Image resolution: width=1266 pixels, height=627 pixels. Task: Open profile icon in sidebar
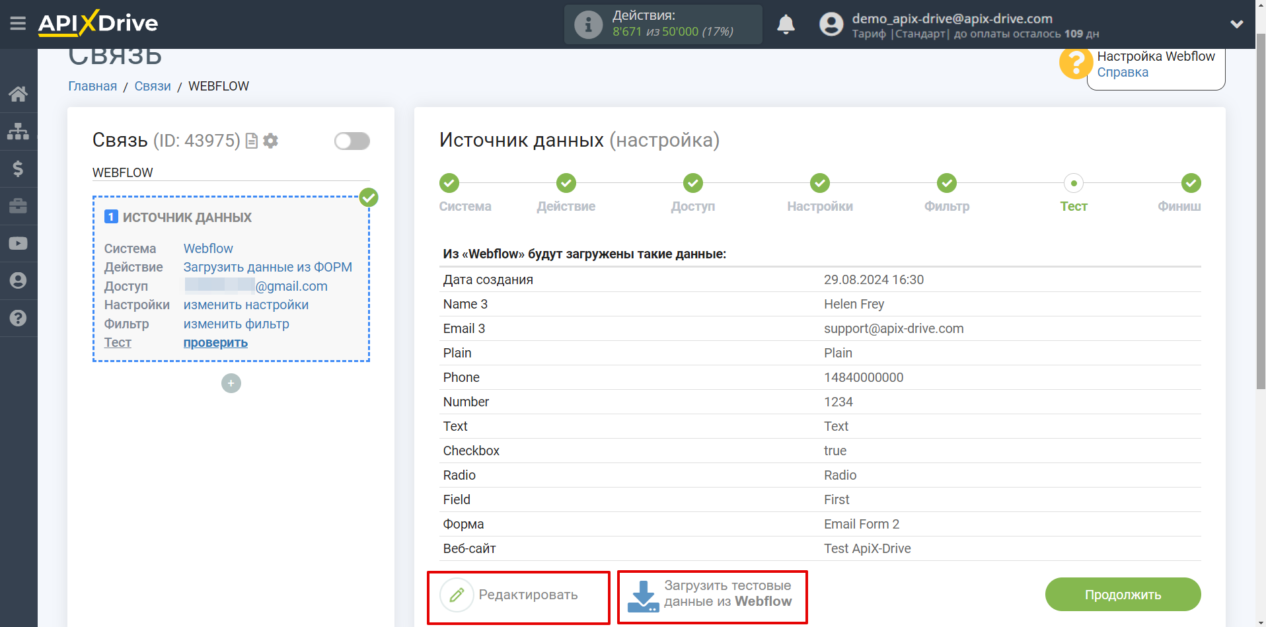(x=18, y=281)
